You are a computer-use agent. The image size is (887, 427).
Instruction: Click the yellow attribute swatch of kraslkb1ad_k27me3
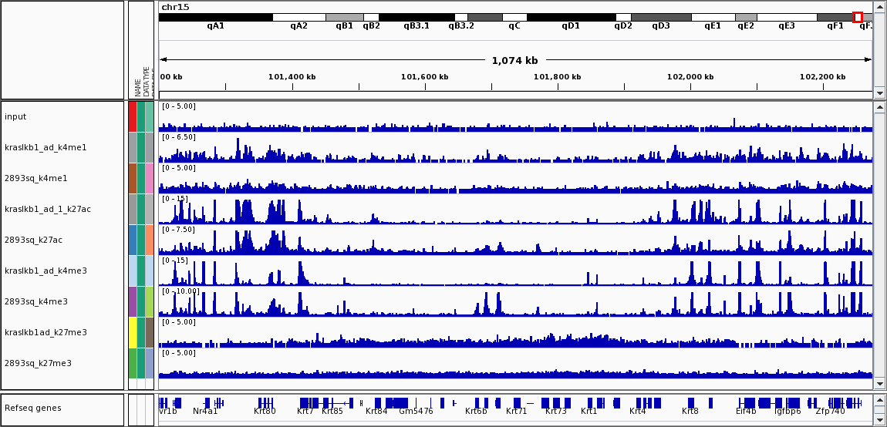[x=133, y=332]
